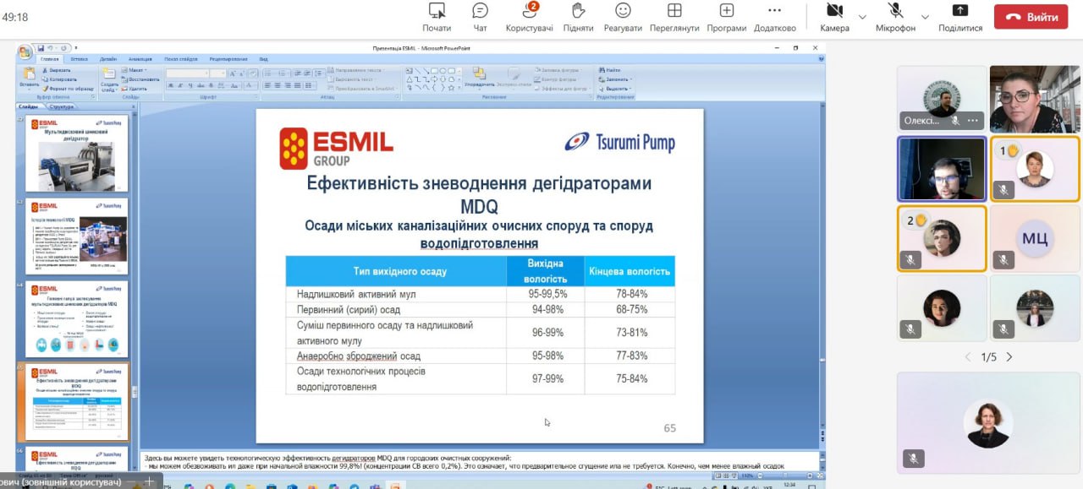Open the Chat panel
This screenshot has height=489, width=1083.
pos(480,17)
